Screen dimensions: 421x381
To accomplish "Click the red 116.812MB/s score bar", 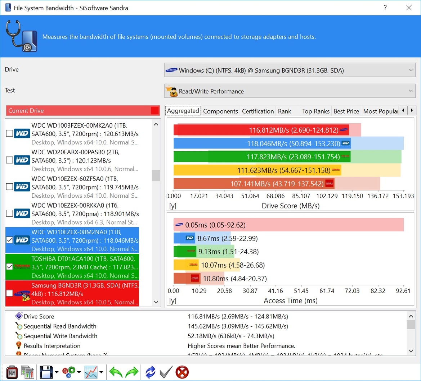I will coord(261,130).
